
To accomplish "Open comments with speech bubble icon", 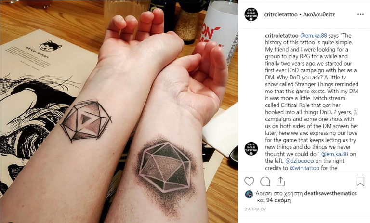I will (x=265, y=182).
